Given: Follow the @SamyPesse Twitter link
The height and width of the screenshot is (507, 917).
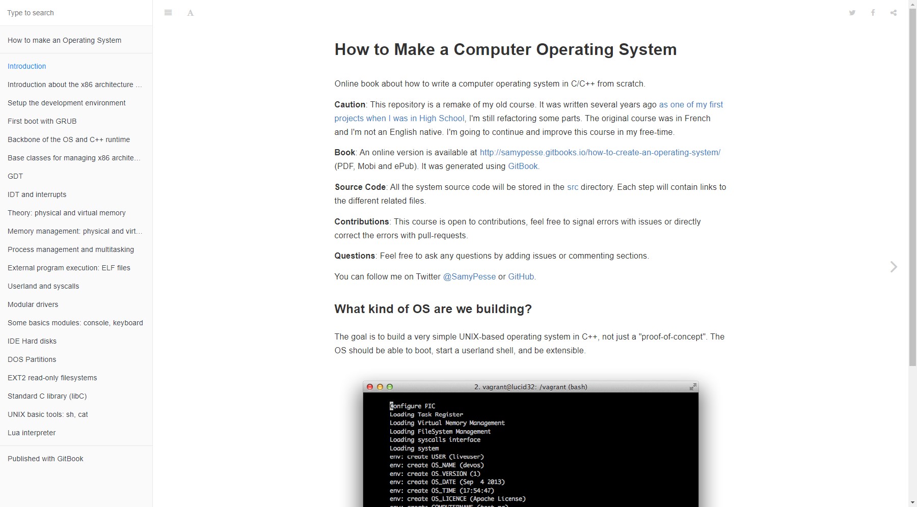Looking at the screenshot, I should (469, 276).
